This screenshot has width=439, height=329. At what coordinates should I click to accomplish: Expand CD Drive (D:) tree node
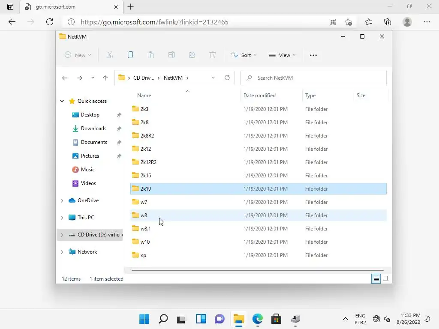point(62,235)
